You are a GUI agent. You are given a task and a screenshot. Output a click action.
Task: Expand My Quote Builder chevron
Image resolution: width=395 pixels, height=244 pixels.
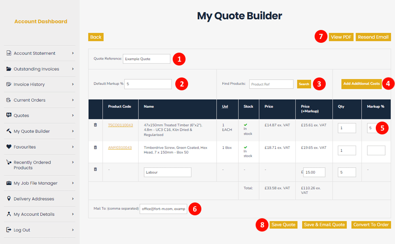pos(73,131)
